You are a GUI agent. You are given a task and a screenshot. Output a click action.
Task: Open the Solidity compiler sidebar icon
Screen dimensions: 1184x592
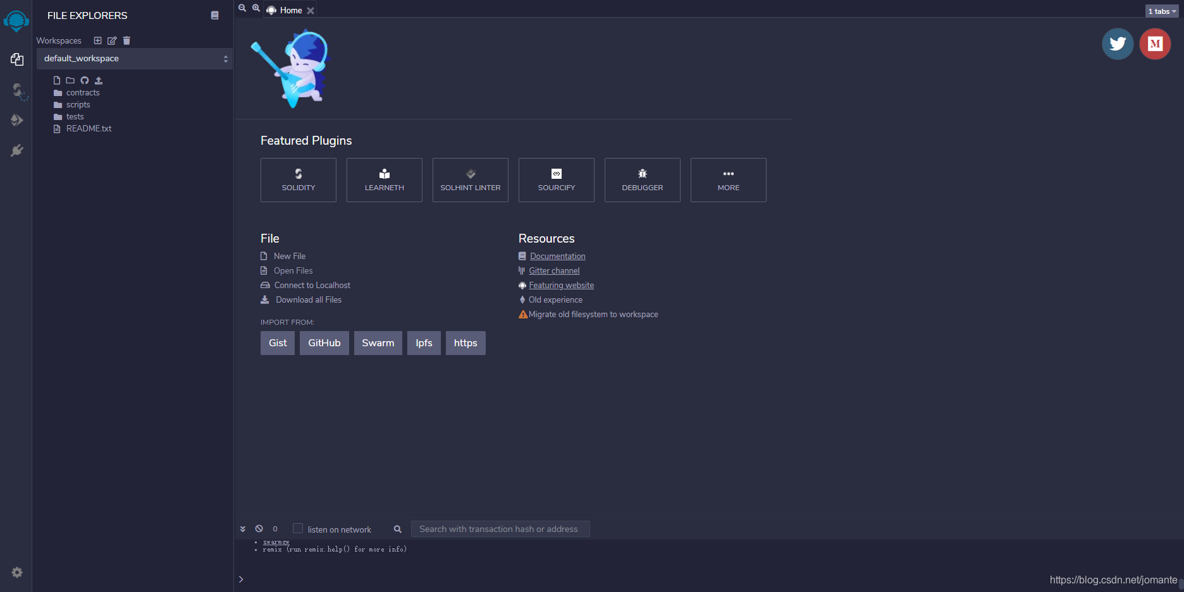[19, 91]
